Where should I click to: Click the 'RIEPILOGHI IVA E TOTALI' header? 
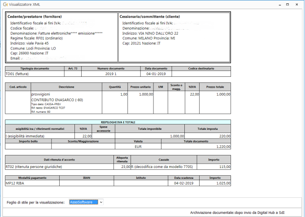point(118,122)
